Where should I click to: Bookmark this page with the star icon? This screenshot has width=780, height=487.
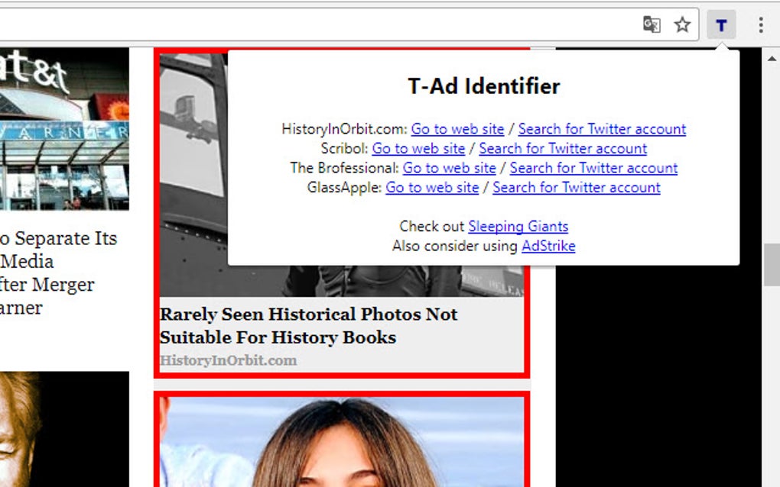coord(681,24)
